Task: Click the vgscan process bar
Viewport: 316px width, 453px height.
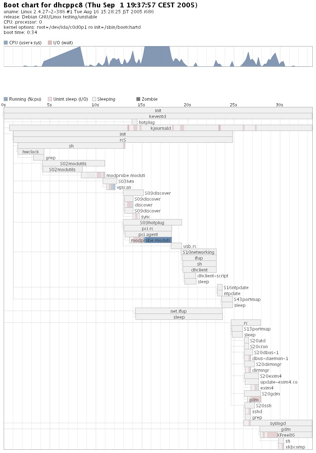Action: click(111, 187)
